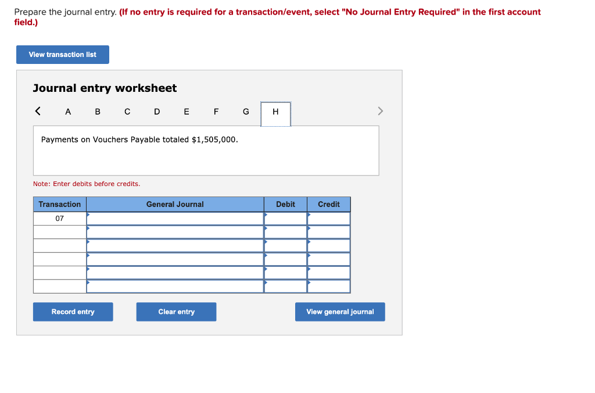The height and width of the screenshot is (393, 595).
Task: Open the View transaction list button
Action: point(63,55)
